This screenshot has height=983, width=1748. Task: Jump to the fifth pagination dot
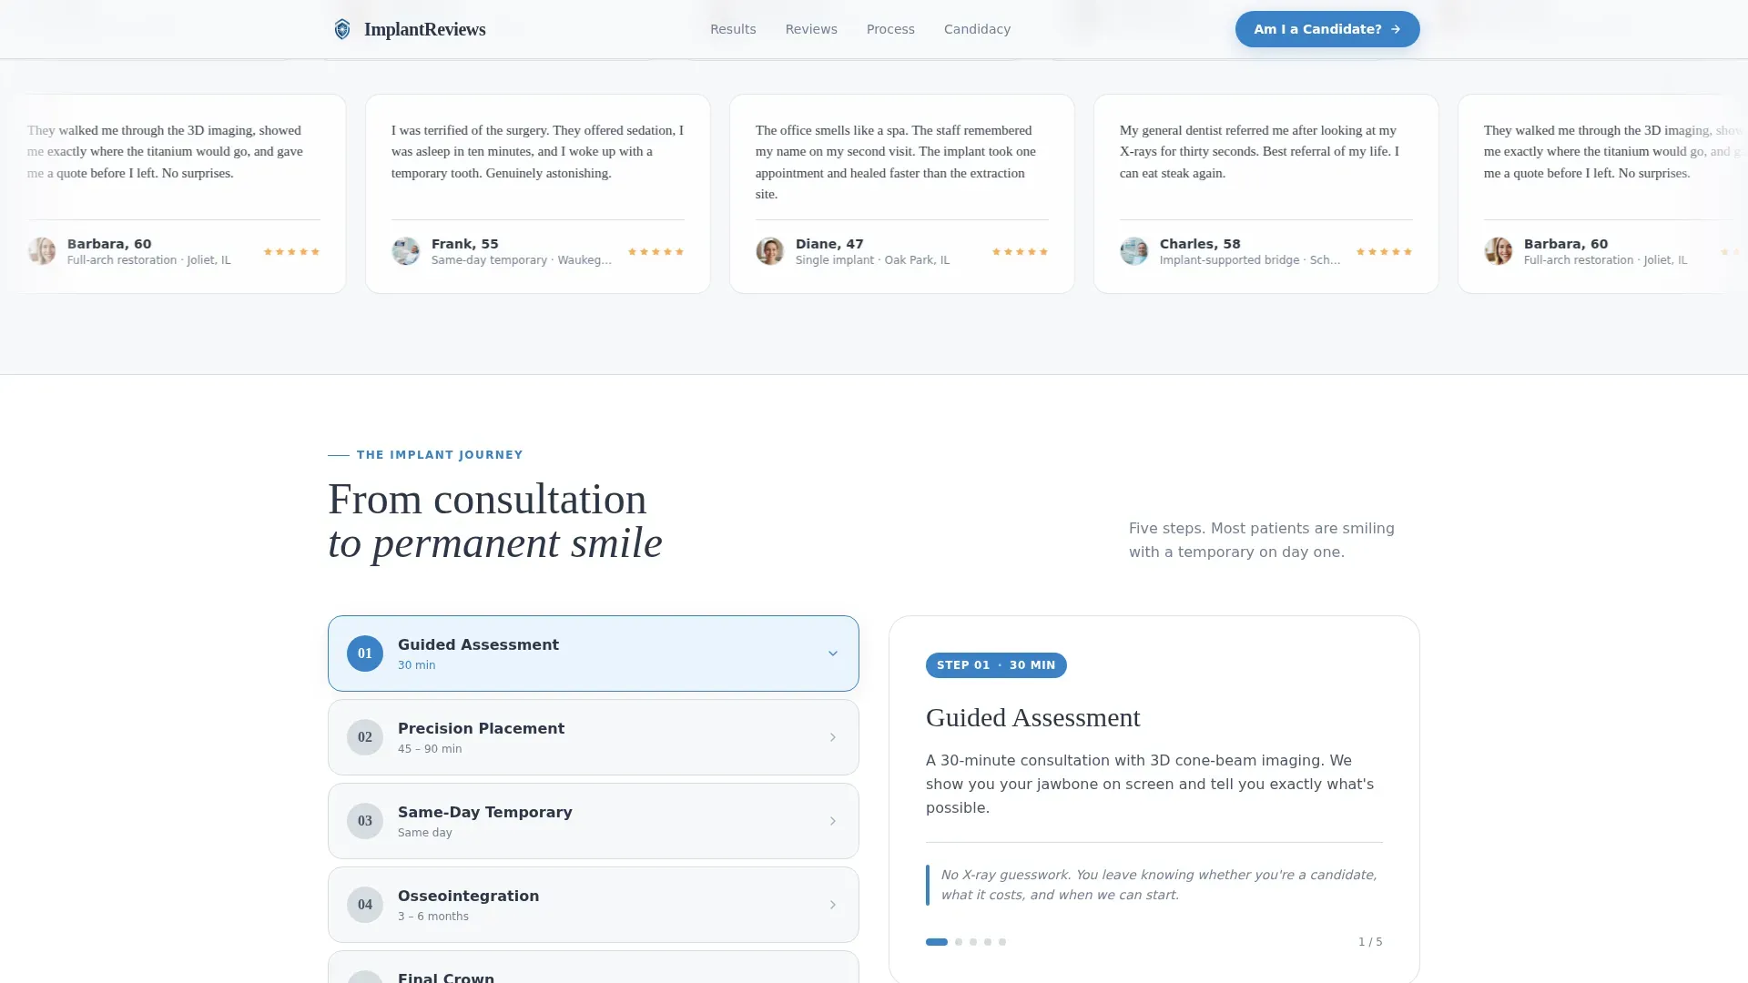1002,942
